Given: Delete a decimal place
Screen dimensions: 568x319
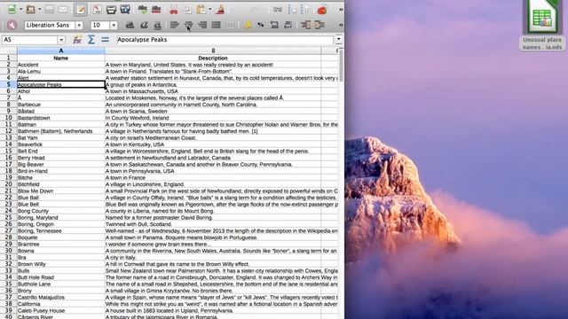Looking at the screenshot, I should [288, 25].
